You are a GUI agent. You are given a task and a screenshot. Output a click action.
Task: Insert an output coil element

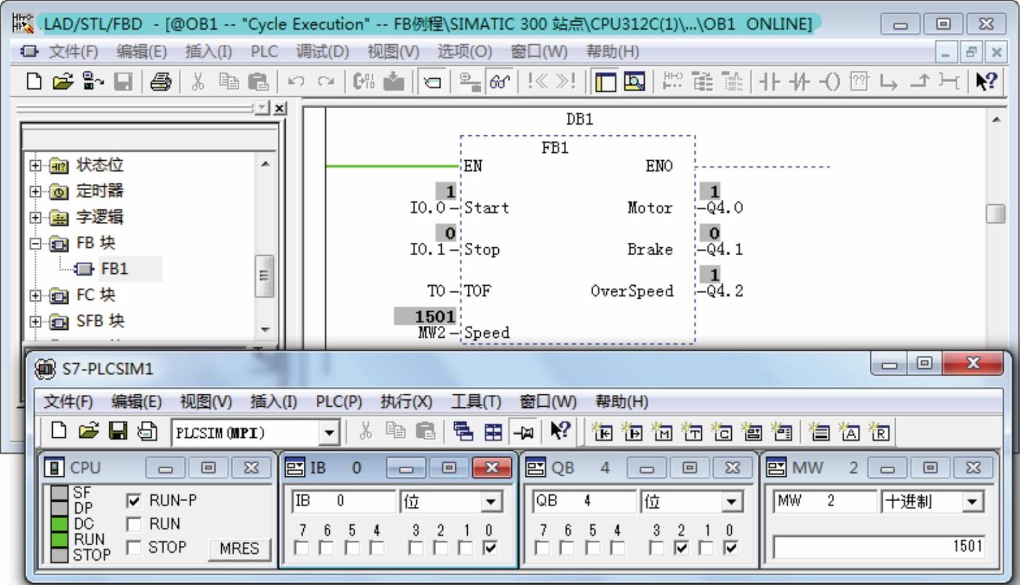[x=829, y=81]
